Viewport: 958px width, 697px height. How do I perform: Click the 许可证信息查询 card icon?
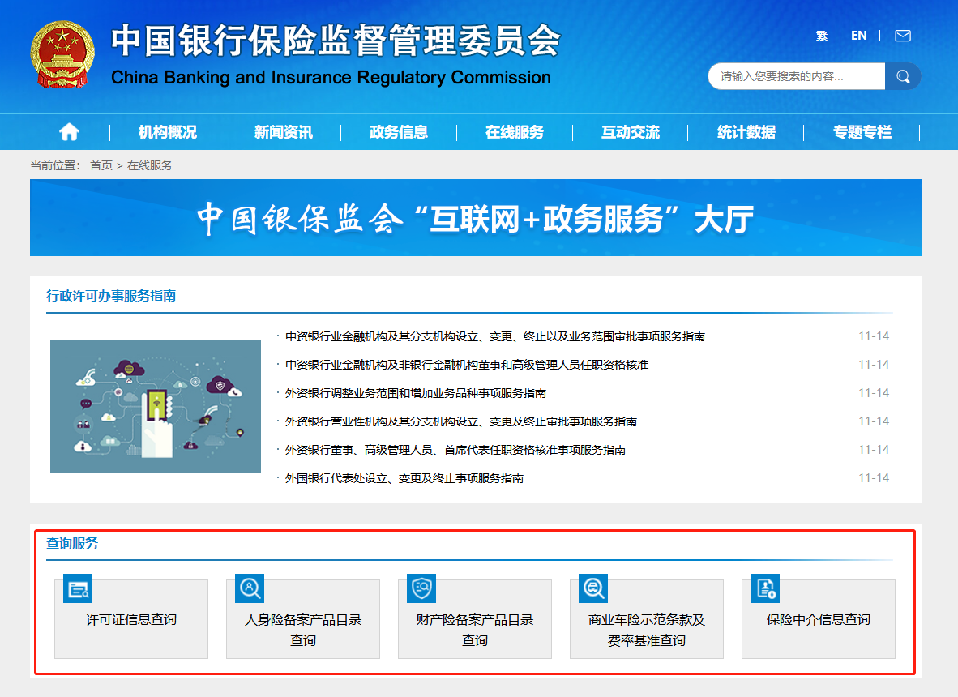pos(78,589)
